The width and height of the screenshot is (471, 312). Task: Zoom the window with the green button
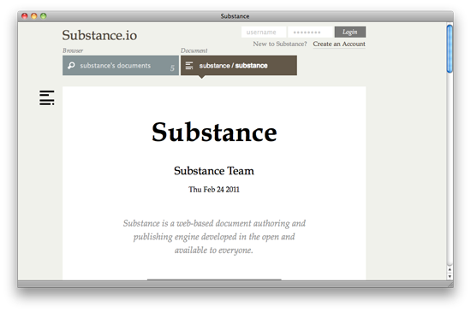44,16
